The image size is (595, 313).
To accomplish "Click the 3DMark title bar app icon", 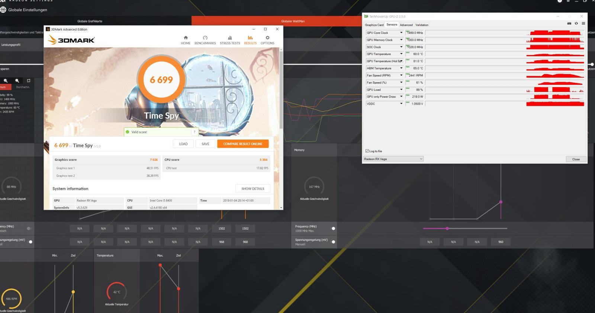I will [x=48, y=29].
